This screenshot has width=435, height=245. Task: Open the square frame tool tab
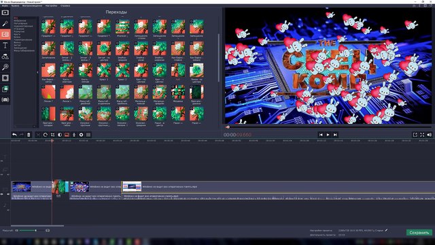point(5,78)
